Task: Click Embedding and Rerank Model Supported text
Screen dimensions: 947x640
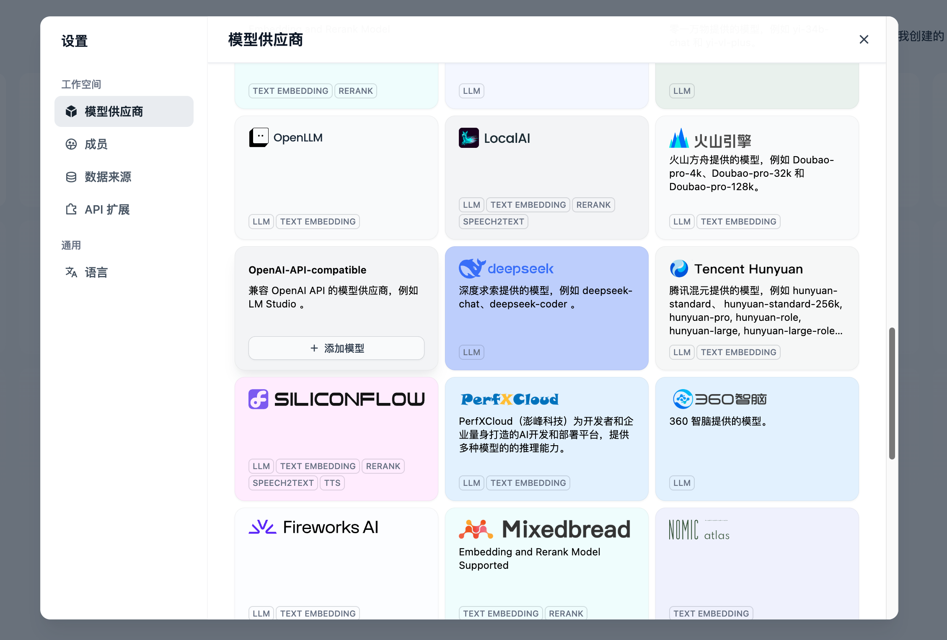Action: (x=530, y=559)
